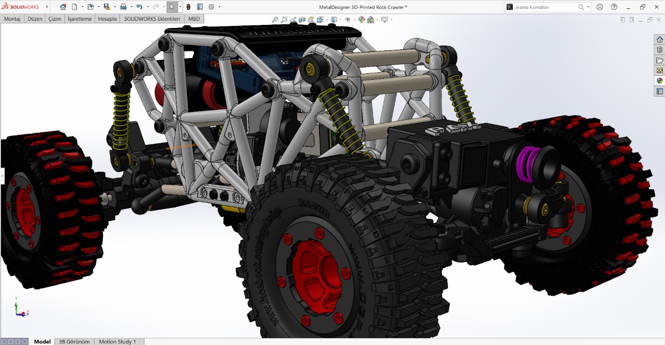Expand the Options dropdown arrow
The width and height of the screenshot is (665, 345).
pos(219,7)
